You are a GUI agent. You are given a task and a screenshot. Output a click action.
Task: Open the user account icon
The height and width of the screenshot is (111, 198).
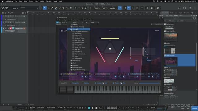point(179,8)
